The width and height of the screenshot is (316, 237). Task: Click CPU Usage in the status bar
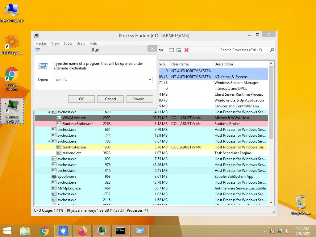48,210
